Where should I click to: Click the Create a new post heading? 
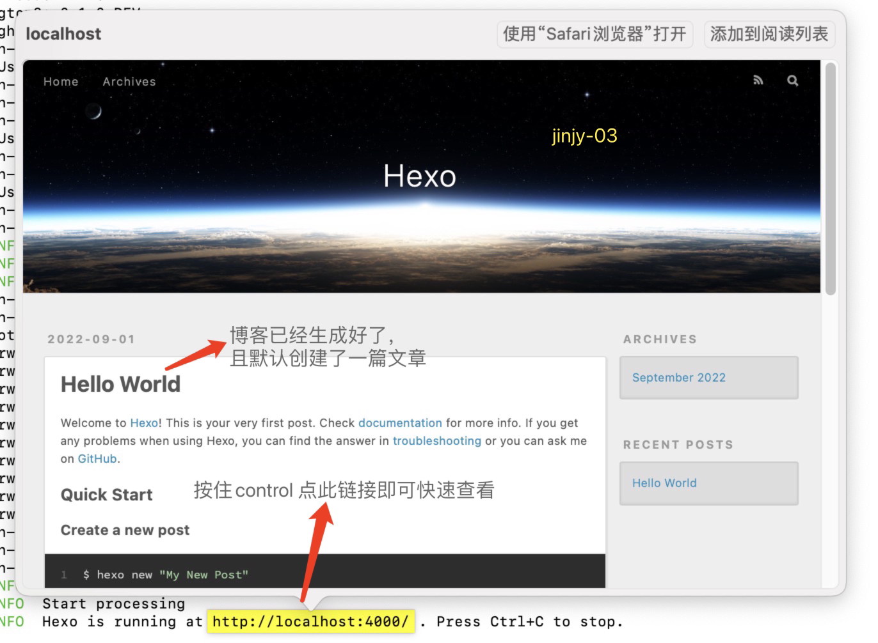[125, 530]
